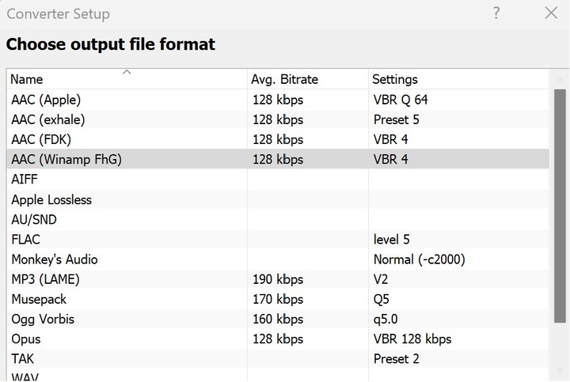Select the FLAC format row
The width and height of the screenshot is (570, 382).
coord(278,240)
